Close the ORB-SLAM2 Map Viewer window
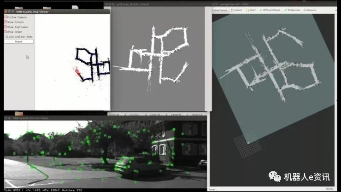Screen dimensions: 341x192 pos(6,12)
